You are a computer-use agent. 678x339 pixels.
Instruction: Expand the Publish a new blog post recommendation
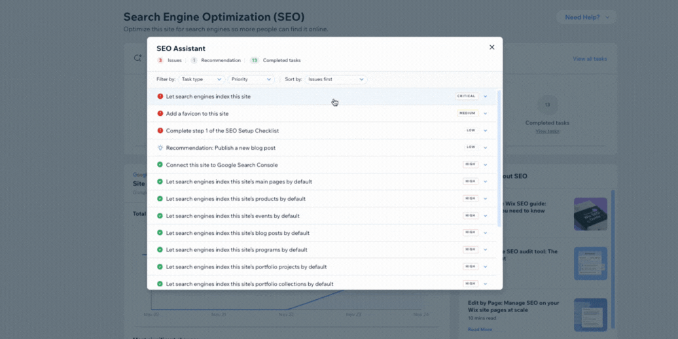485,147
